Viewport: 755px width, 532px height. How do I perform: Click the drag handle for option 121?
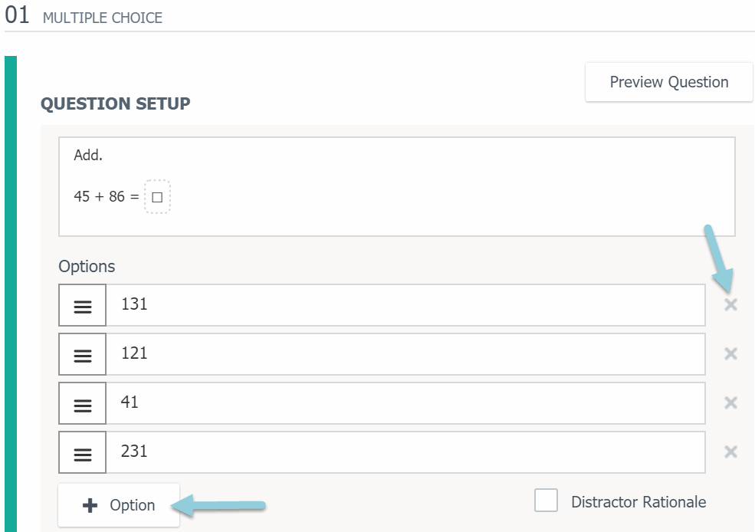click(x=82, y=355)
